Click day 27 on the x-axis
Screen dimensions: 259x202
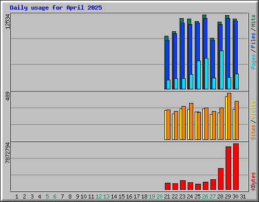(x=212, y=196)
